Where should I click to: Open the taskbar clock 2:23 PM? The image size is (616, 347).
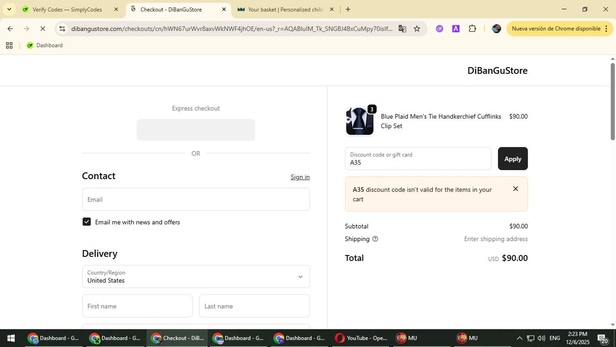point(577,338)
